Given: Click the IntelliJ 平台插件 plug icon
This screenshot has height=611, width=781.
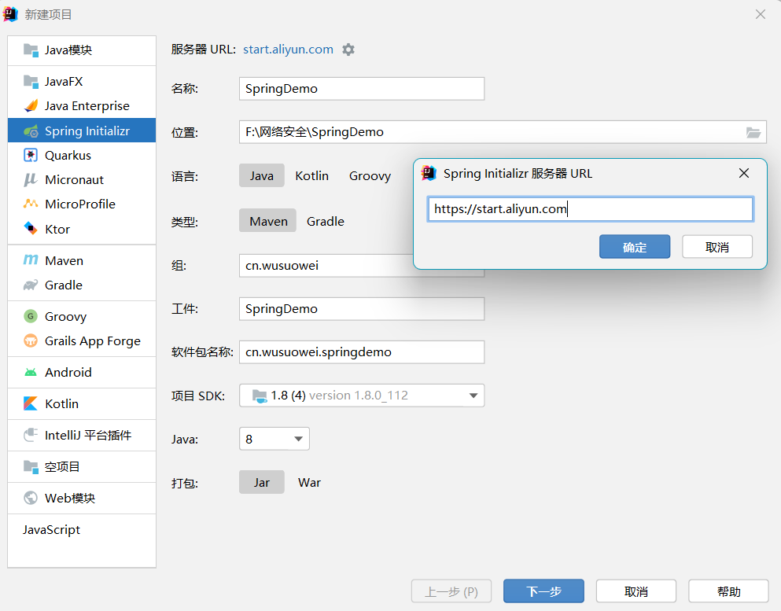Looking at the screenshot, I should pos(31,435).
